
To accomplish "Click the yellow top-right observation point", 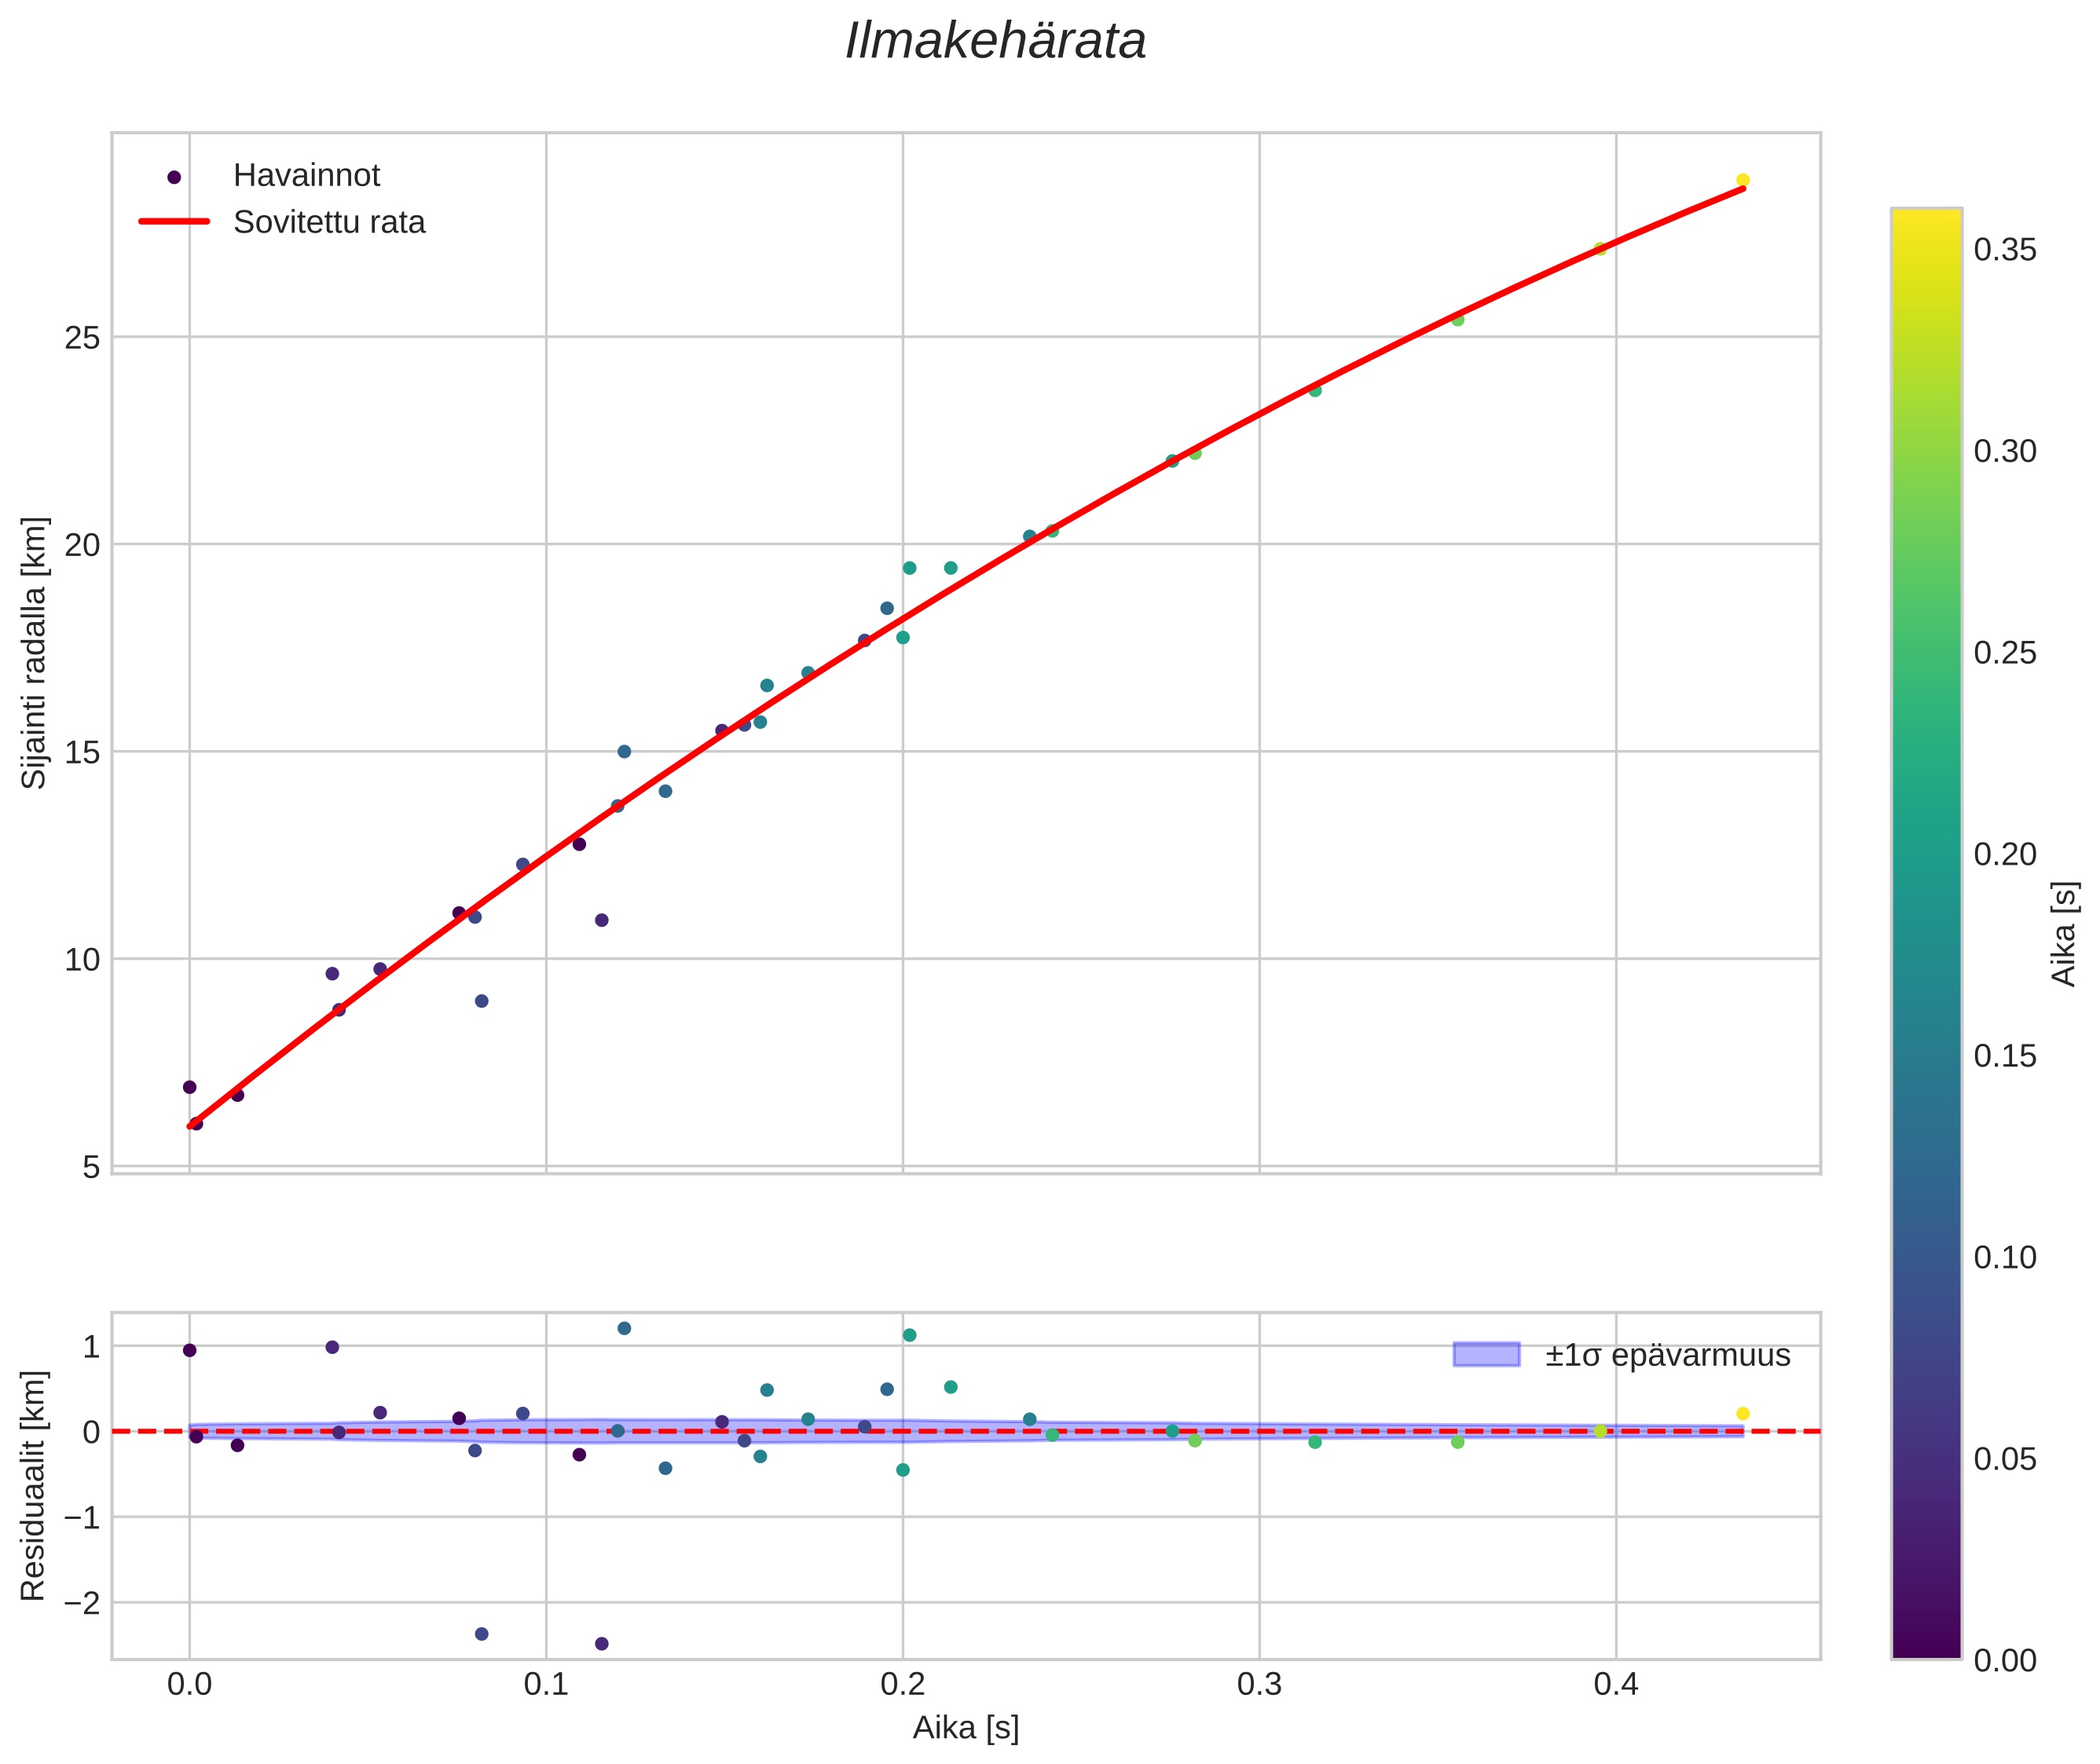I will click(x=1742, y=180).
